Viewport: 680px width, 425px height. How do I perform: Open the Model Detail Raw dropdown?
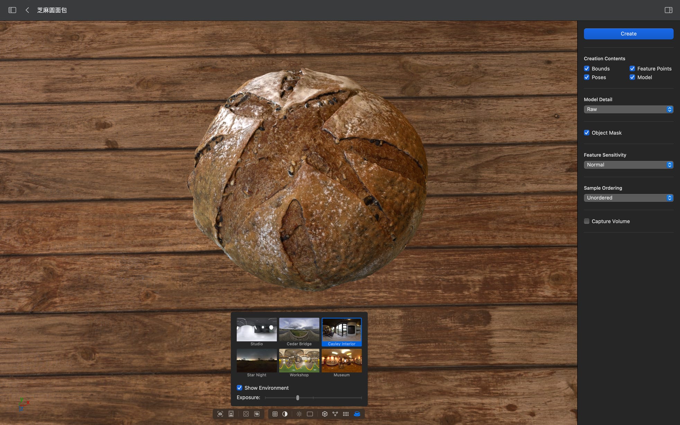[x=628, y=109]
